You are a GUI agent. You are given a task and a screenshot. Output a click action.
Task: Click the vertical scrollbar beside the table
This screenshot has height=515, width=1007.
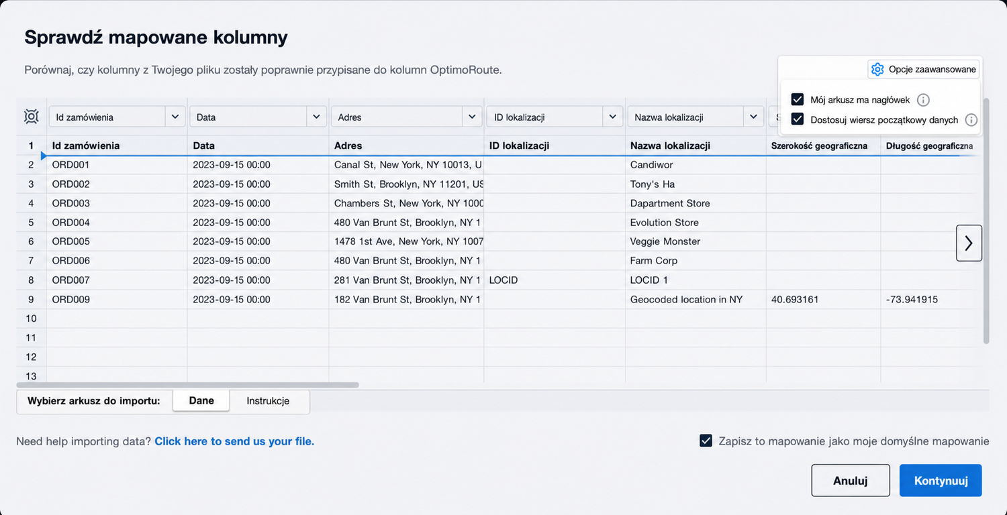pyautogui.click(x=986, y=221)
